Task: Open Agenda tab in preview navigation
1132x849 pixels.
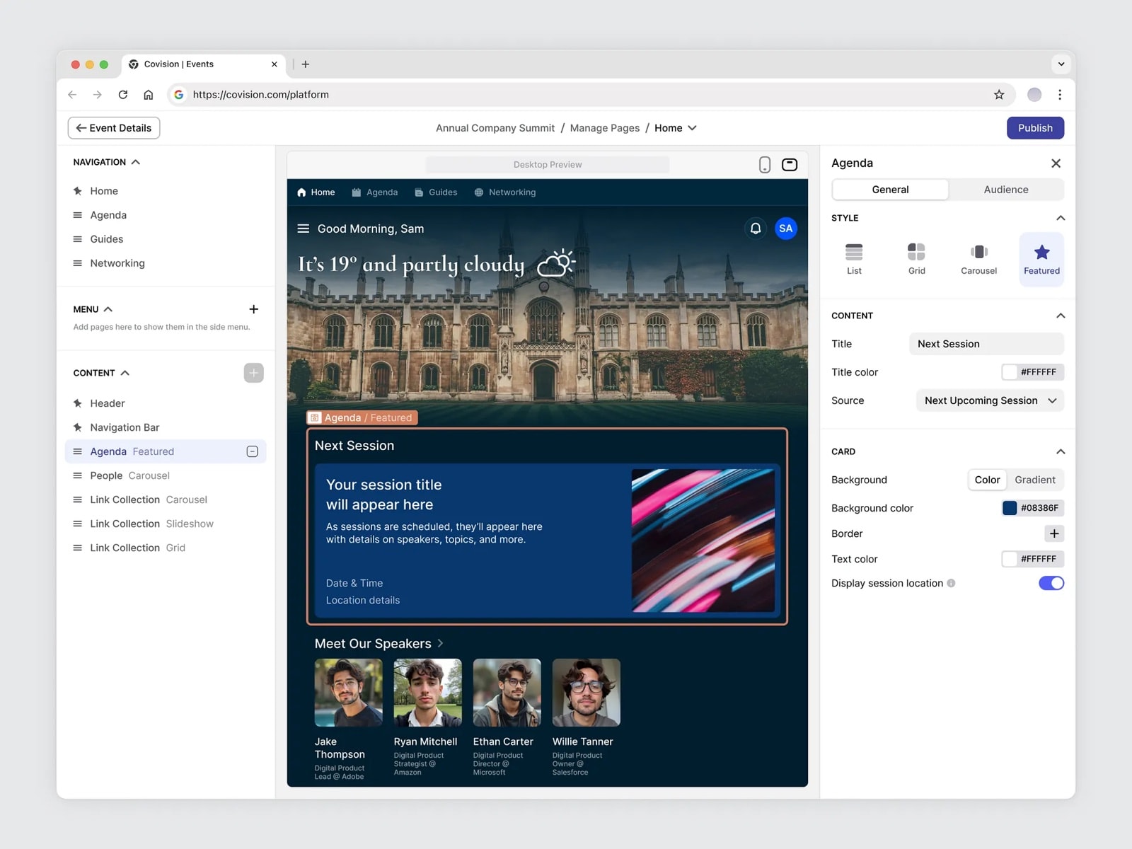Action: tap(375, 192)
